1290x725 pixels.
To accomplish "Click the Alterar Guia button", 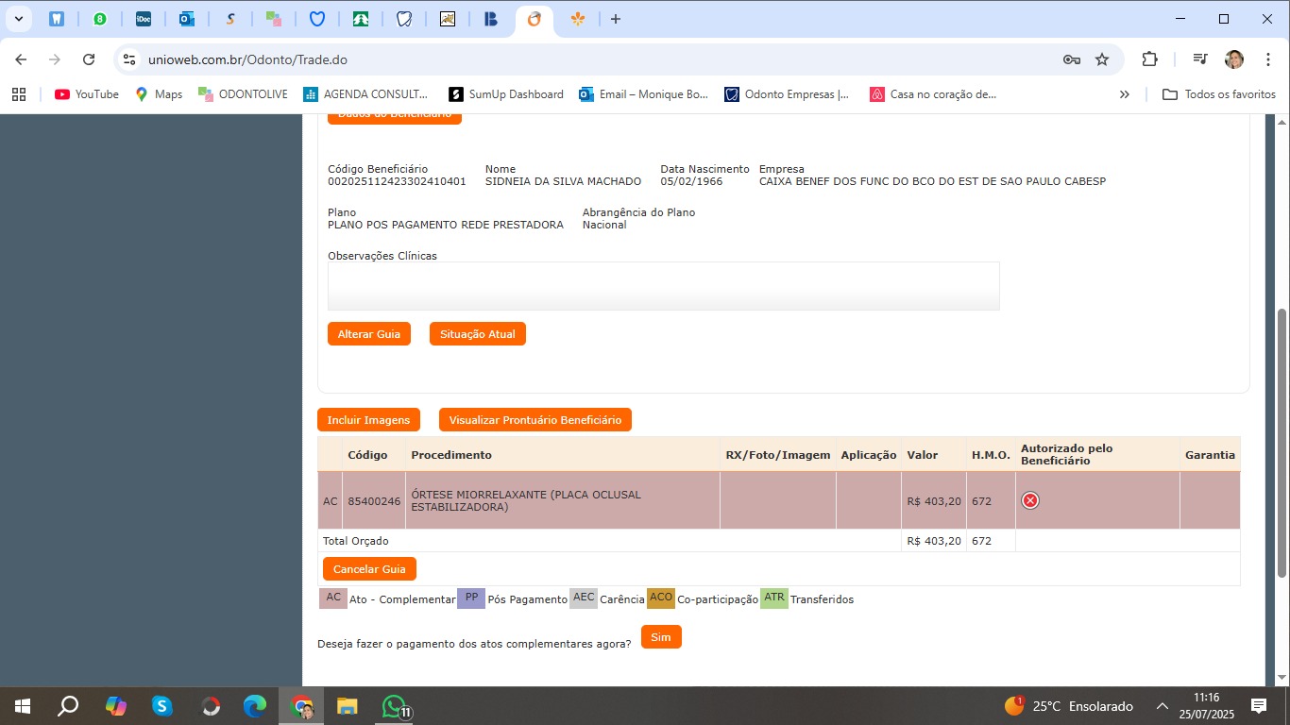I will (x=369, y=334).
